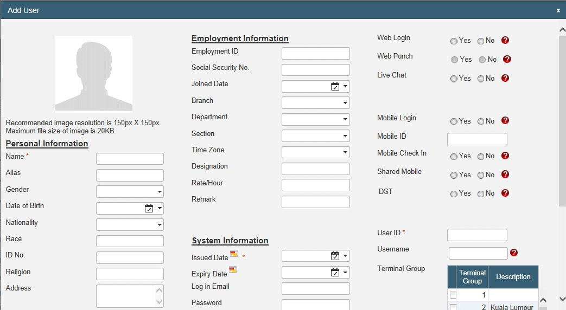Click the dialog's vertical scrollbar
The height and width of the screenshot is (310, 566).
coord(562,119)
